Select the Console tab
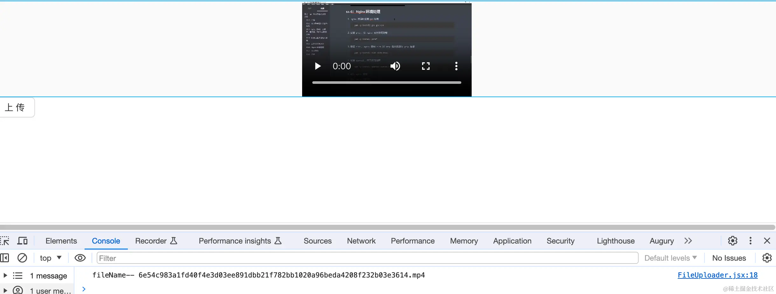Viewport: 776px width, 294px height. [x=106, y=241]
